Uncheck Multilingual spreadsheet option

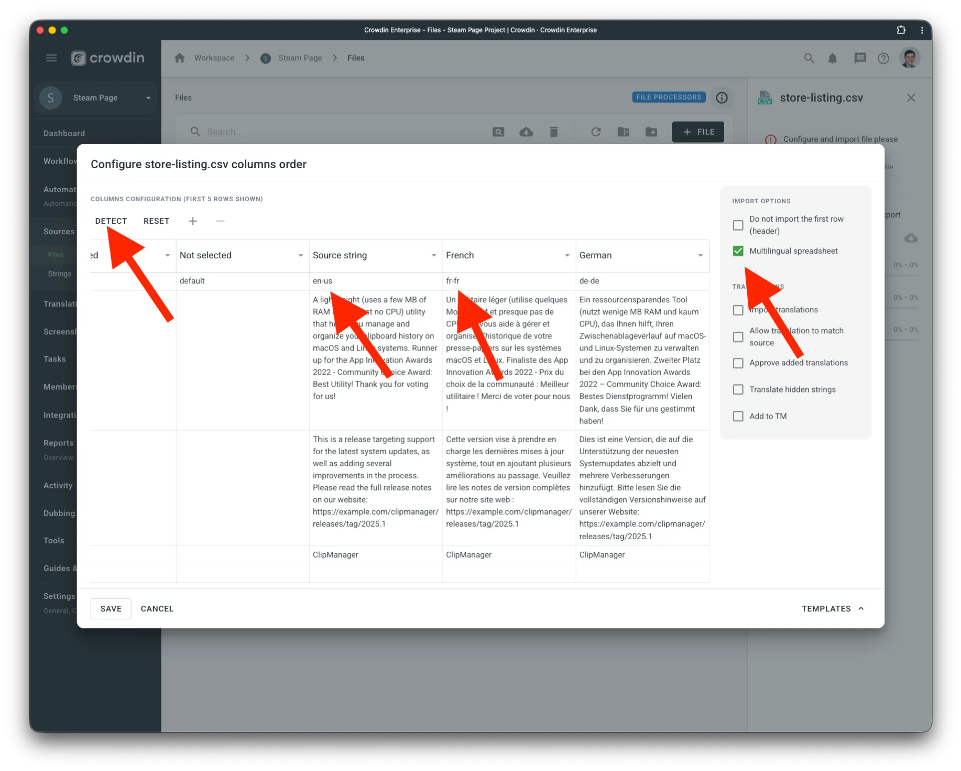point(738,251)
